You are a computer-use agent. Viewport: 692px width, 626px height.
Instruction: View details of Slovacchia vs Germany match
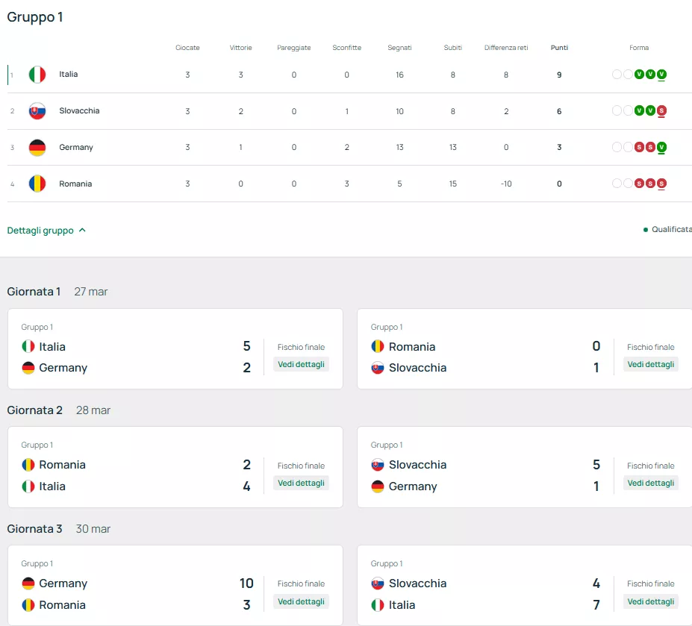point(650,483)
